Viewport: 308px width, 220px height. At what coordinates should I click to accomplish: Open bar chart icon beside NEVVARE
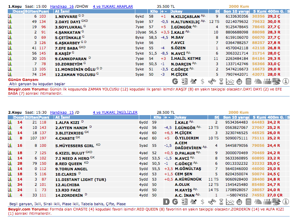10,17
